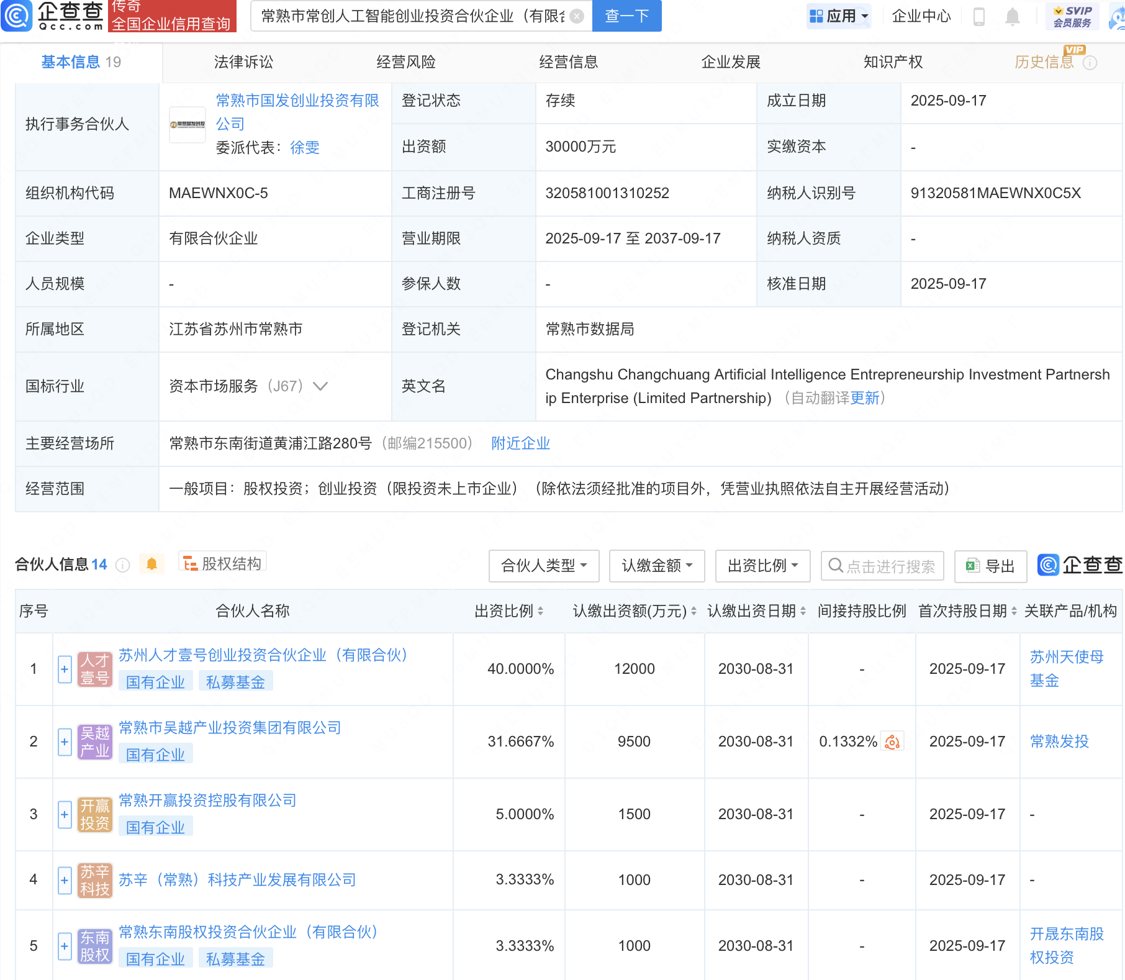Viewport: 1125px width, 980px height.
Task: Click the orange bell alert beside 合伙人信息
Action: 151,564
